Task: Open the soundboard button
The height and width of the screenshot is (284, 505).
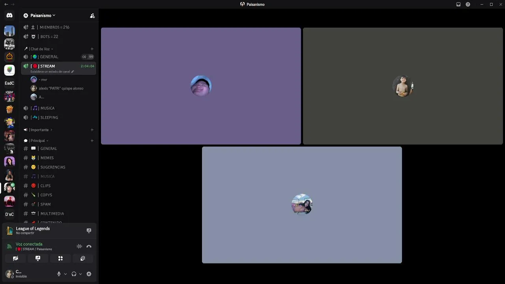Action: point(83,258)
